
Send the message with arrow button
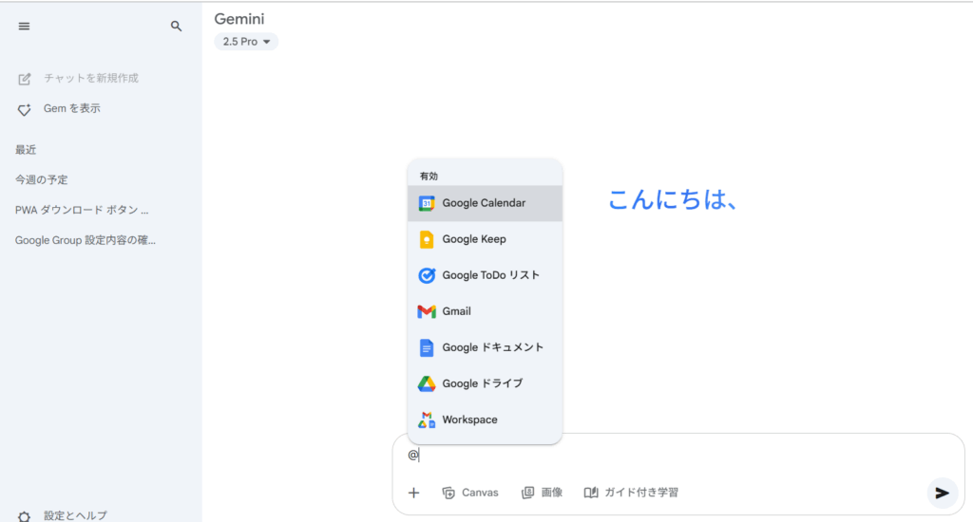(x=942, y=493)
